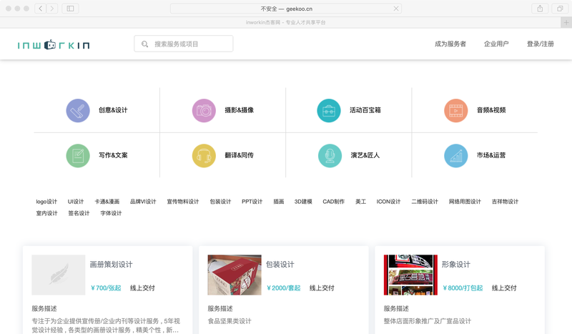Click the geekoo.cn address bar
572x334 pixels.
pyautogui.click(x=286, y=9)
